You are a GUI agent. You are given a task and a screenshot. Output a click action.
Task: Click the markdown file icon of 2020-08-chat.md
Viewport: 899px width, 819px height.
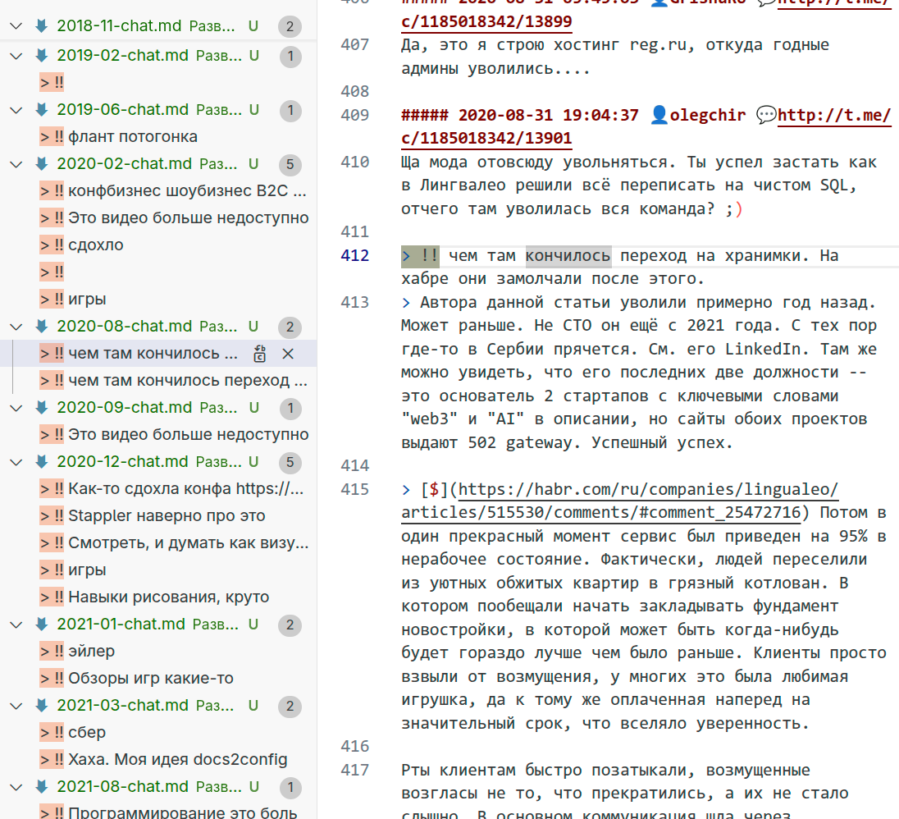[41, 327]
